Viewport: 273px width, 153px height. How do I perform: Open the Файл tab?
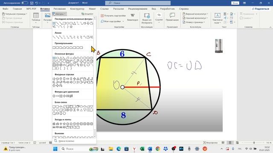[x=6, y=8]
